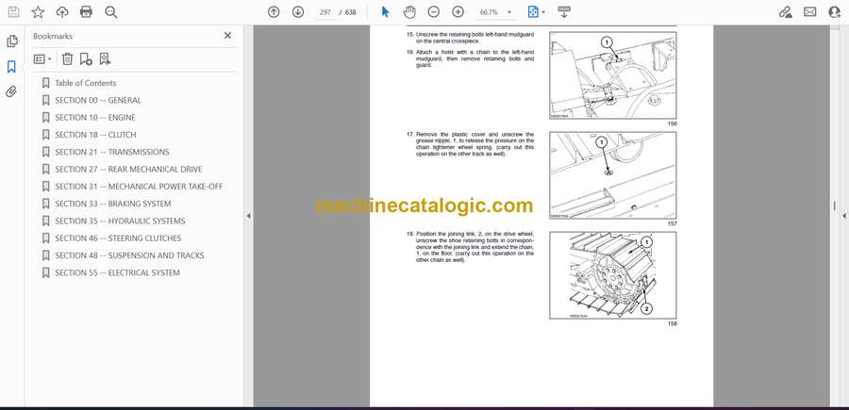Upload file to cloud icon

pyautogui.click(x=62, y=12)
